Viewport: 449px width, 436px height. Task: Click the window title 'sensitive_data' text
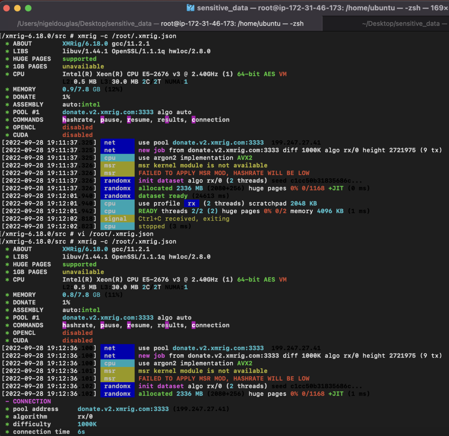pos(223,8)
